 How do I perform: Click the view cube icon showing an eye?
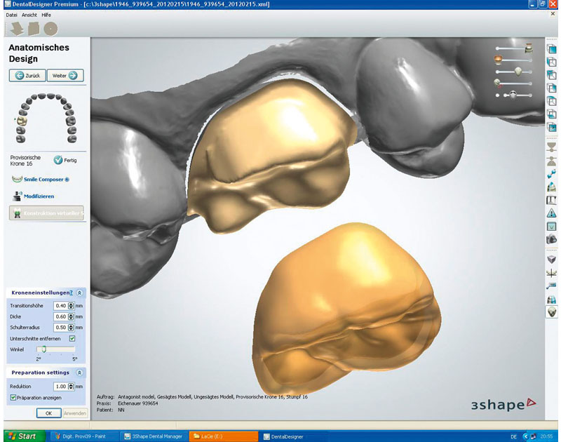pyautogui.click(x=552, y=128)
